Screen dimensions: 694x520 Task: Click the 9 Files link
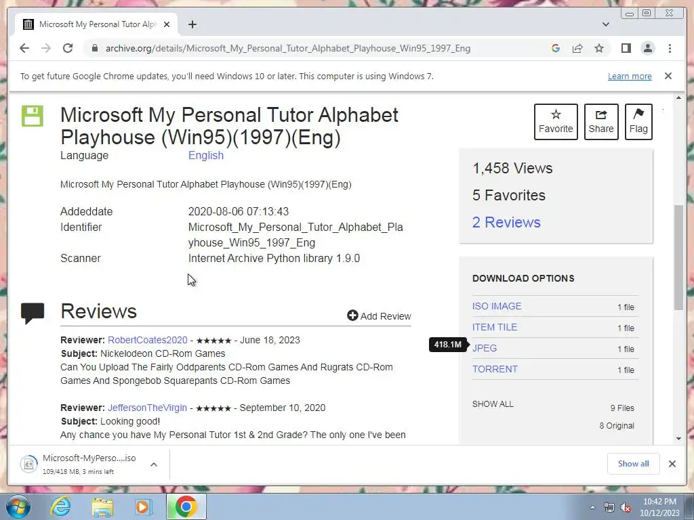click(x=622, y=408)
